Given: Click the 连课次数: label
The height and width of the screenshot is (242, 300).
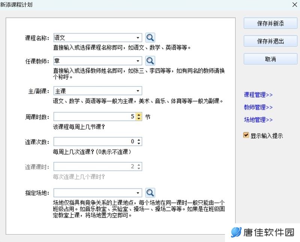Looking at the screenshot, I should coord(37,142).
